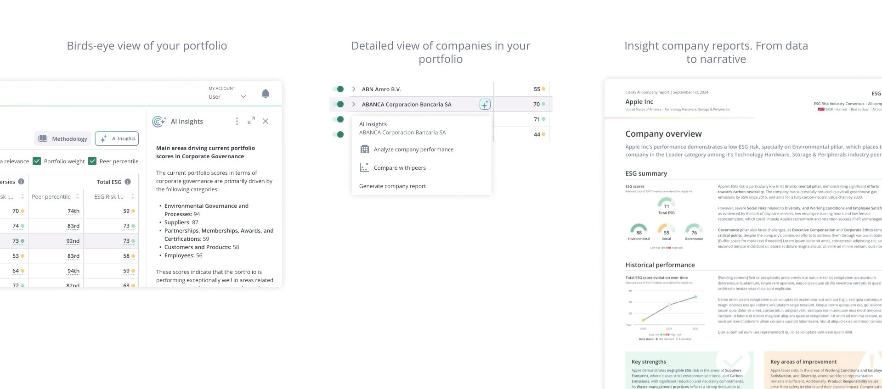Click the AI Insights button

click(117, 139)
